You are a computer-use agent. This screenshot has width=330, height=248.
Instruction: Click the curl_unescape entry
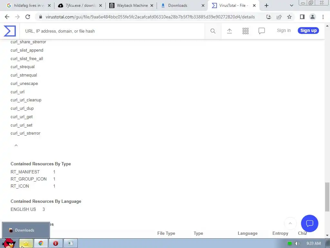[x=24, y=84]
